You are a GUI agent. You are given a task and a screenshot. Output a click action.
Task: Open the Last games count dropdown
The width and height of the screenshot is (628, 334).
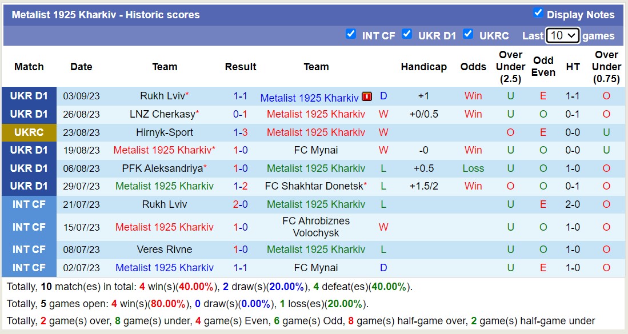(562, 35)
